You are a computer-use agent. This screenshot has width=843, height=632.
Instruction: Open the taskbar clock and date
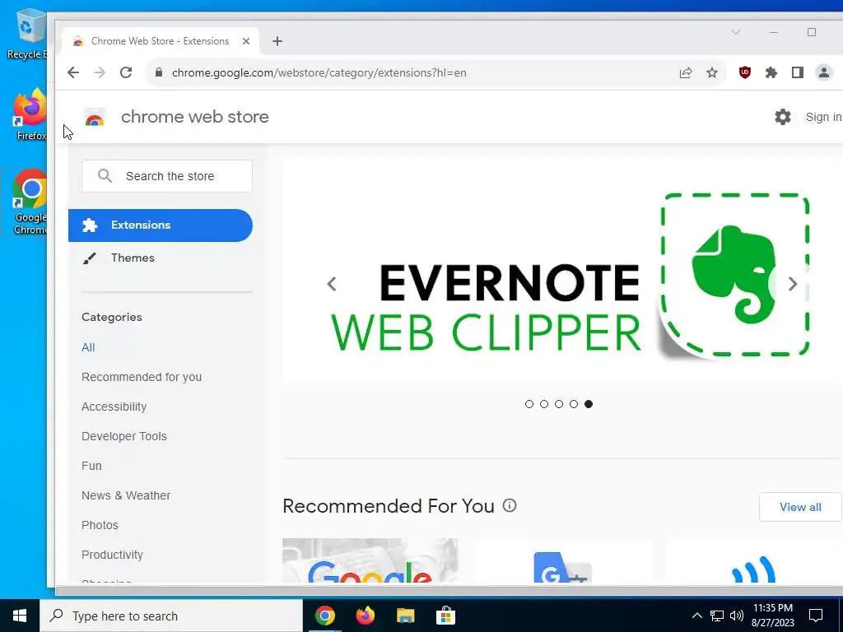click(772, 616)
